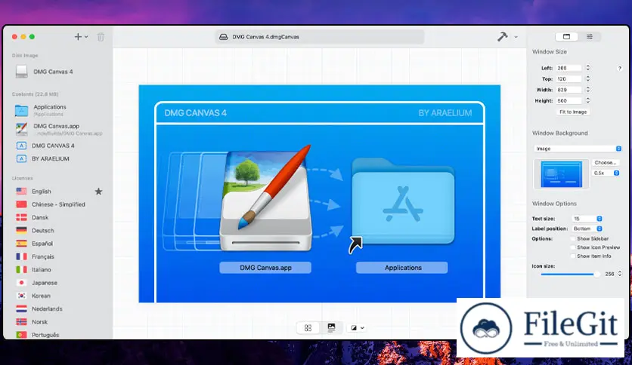This screenshot has width=632, height=365.
Task: Click the trash delete icon
Action: 101,37
